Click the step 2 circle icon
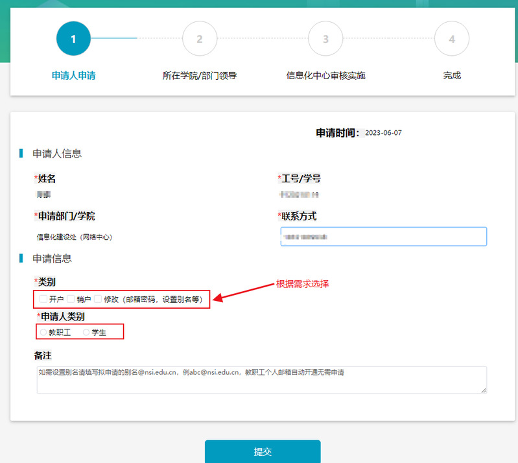Screen dimensions: 518x463 point(200,39)
